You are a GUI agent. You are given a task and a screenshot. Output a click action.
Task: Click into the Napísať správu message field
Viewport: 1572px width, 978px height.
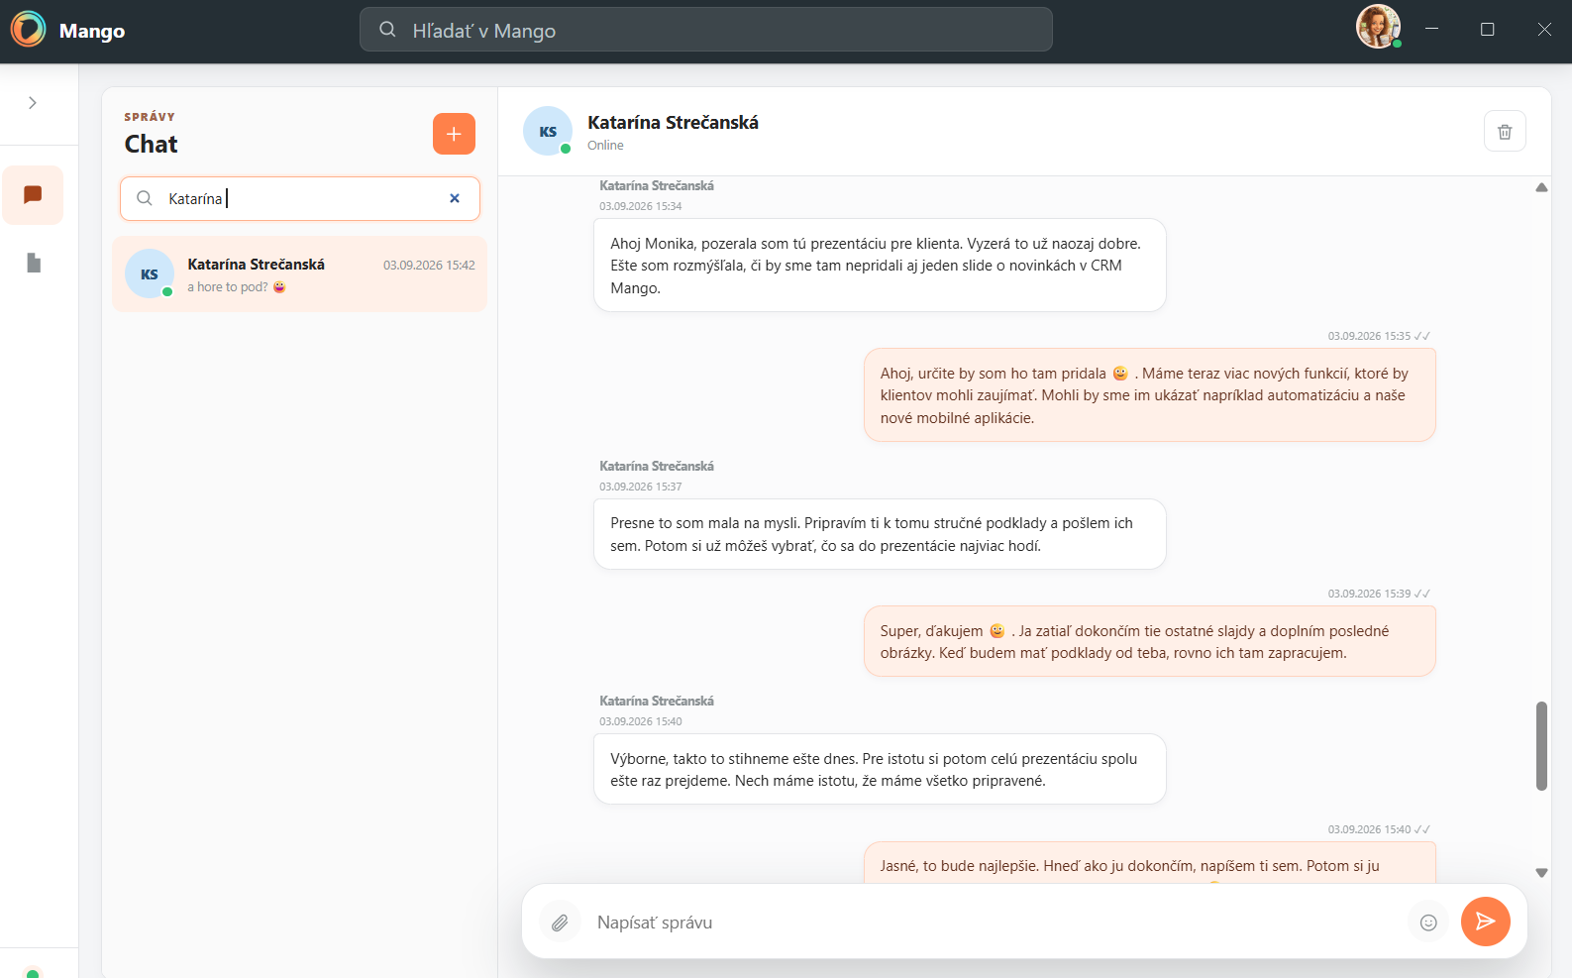click(994, 923)
